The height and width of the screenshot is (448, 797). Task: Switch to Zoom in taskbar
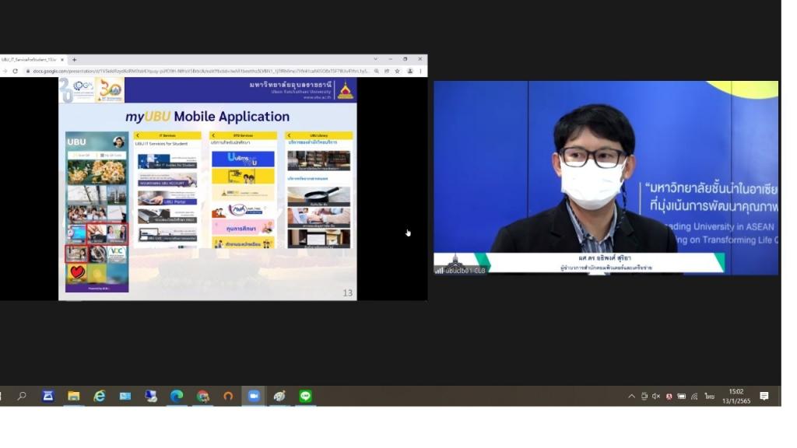pyautogui.click(x=254, y=396)
